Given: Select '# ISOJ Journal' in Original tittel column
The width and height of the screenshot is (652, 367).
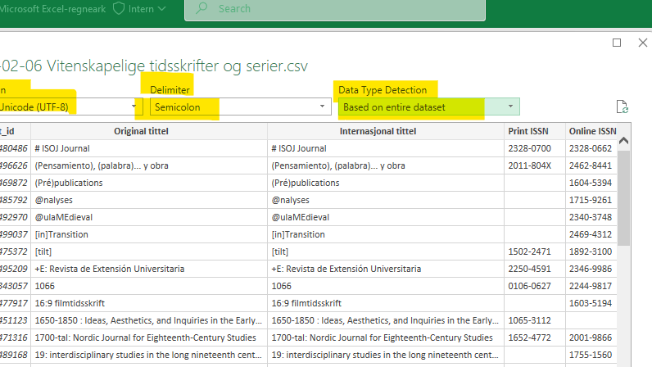Looking at the screenshot, I should [x=62, y=148].
